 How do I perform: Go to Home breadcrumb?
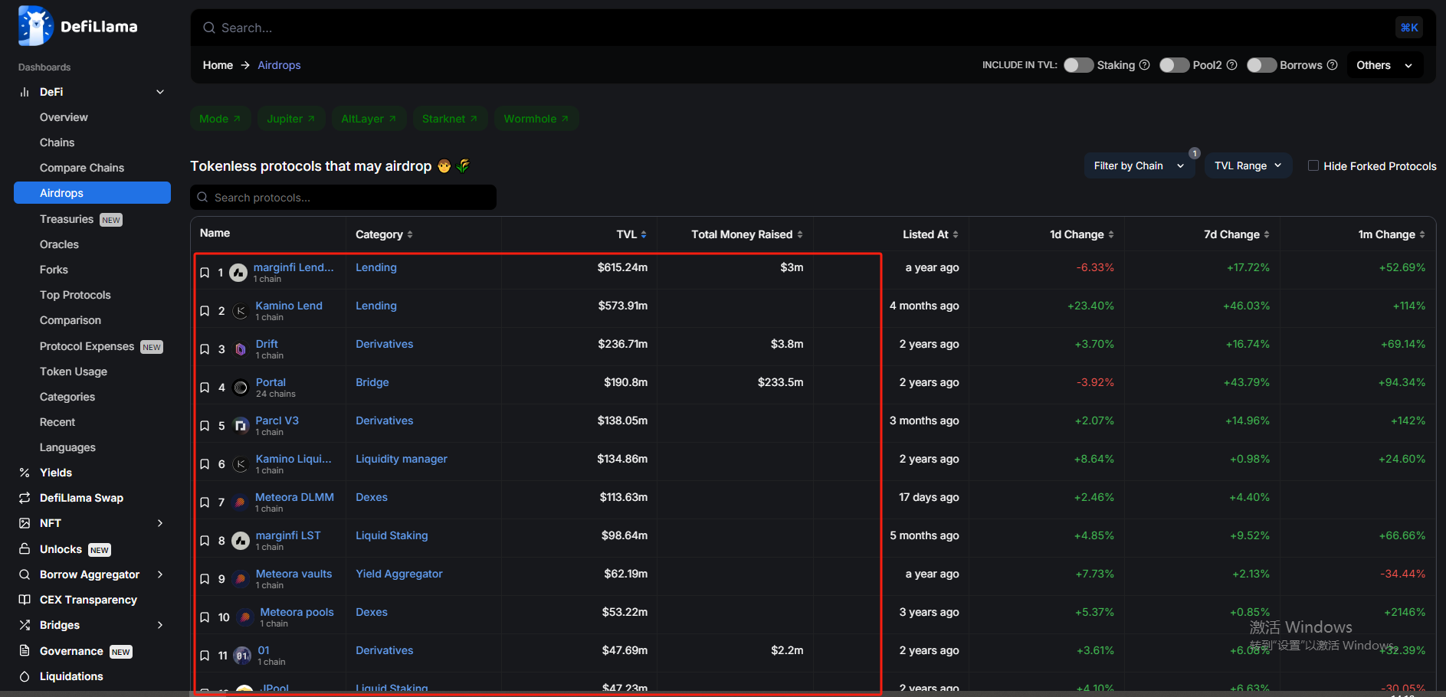point(218,65)
